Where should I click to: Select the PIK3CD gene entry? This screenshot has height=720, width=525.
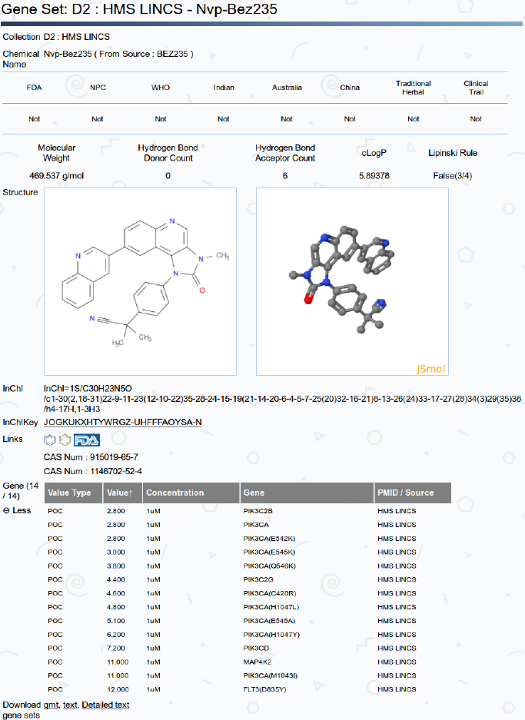coord(255,648)
